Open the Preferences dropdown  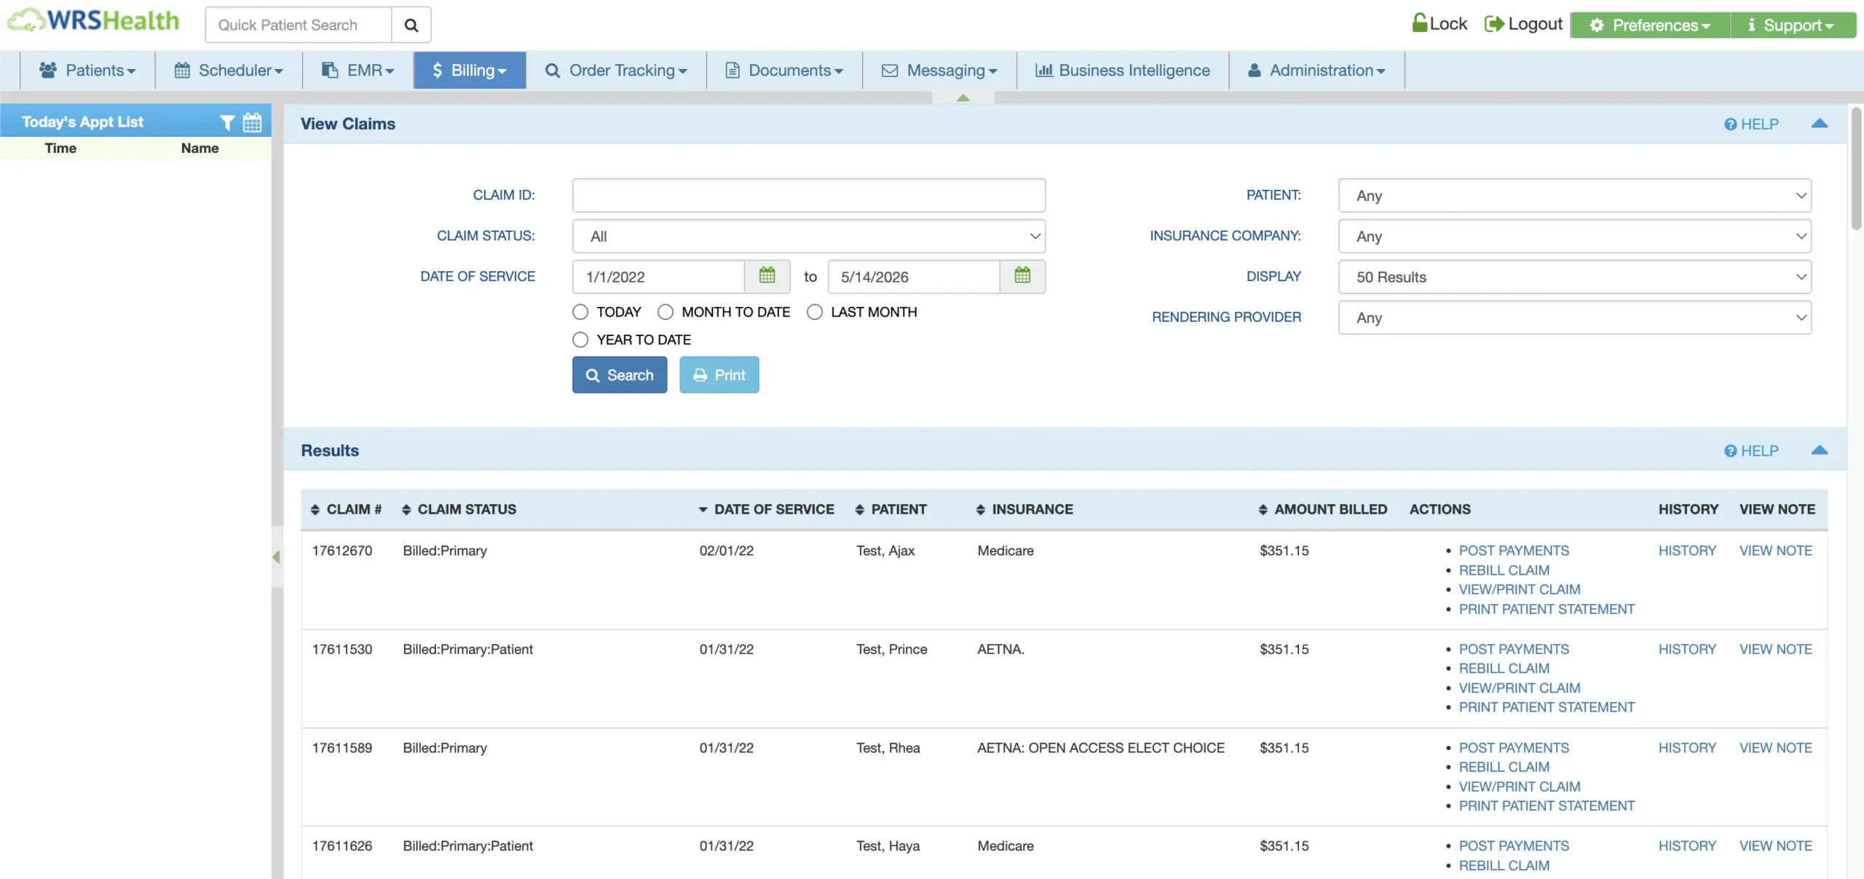pyautogui.click(x=1650, y=25)
